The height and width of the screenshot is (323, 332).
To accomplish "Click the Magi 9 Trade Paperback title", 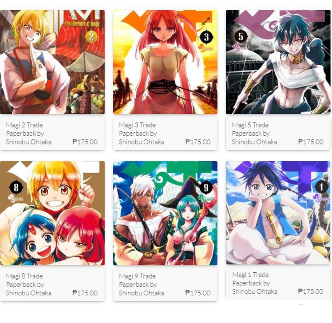I will pos(142,284).
